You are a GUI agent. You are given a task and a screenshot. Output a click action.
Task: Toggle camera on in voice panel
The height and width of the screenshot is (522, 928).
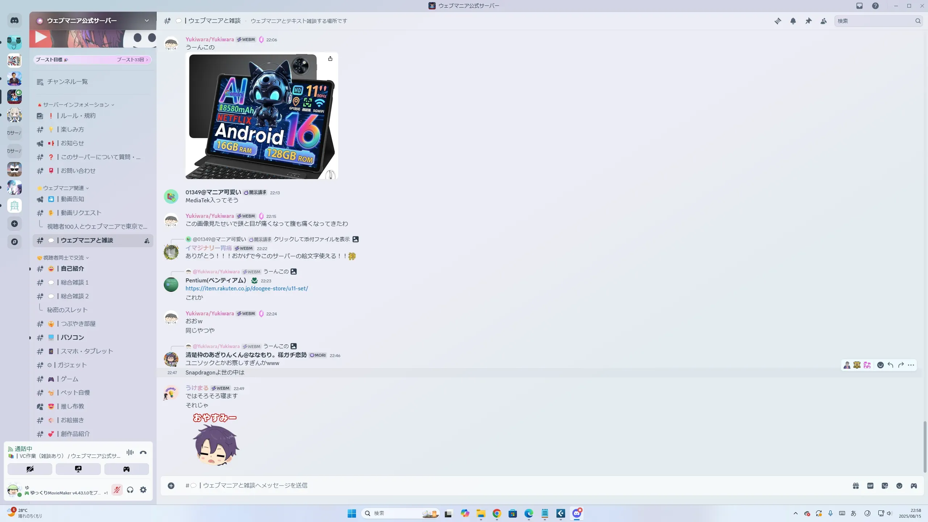coord(30,469)
